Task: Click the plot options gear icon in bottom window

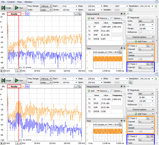Action: click(80, 86)
